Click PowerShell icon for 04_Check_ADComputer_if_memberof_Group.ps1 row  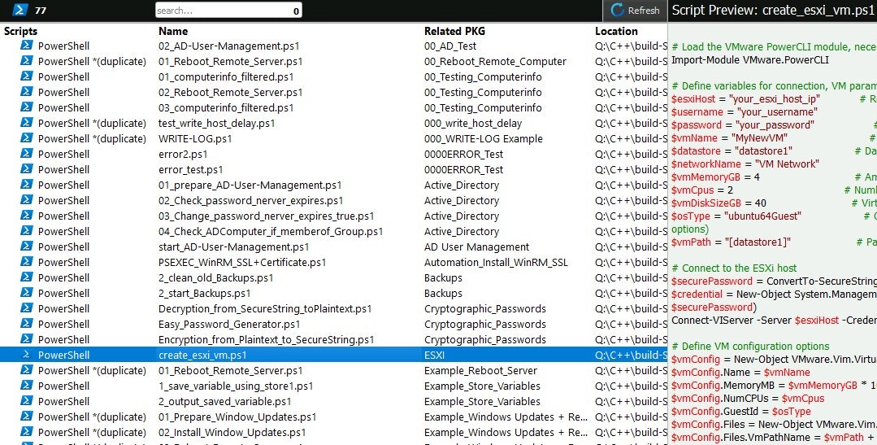(26, 230)
